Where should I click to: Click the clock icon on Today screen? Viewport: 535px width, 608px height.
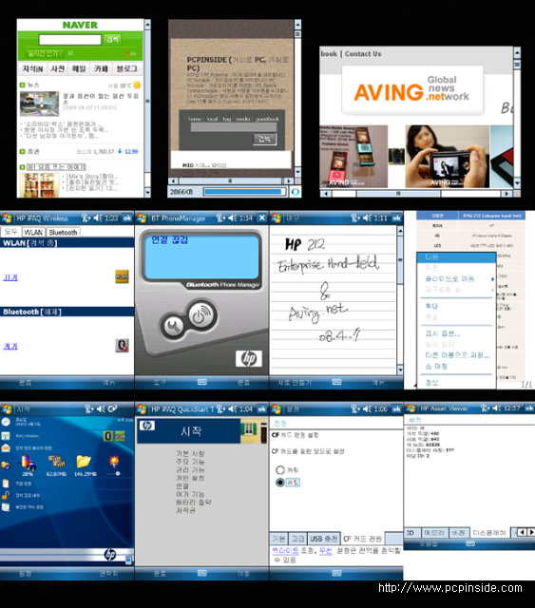[6, 422]
